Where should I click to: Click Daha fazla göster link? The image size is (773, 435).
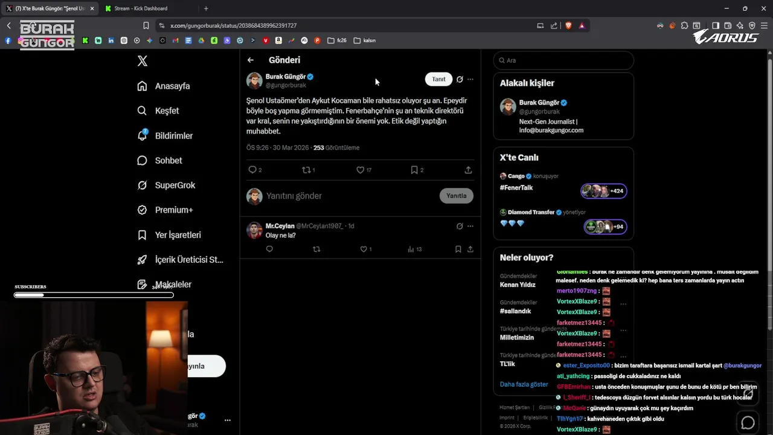click(x=524, y=384)
